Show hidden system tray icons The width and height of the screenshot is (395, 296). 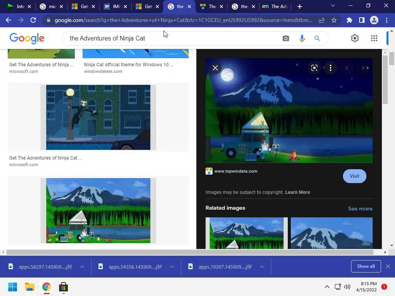[327, 287]
